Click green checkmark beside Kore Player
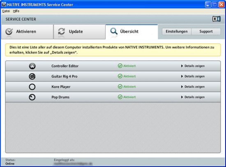This screenshot has width=226, height=167. (x=120, y=86)
